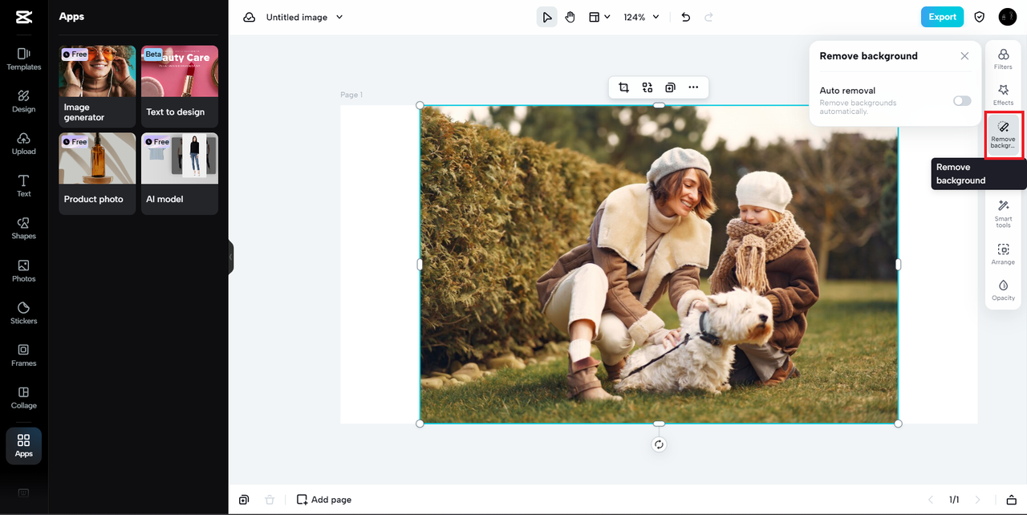The image size is (1027, 515).
Task: Open the Photos sidebar section
Action: [24, 271]
